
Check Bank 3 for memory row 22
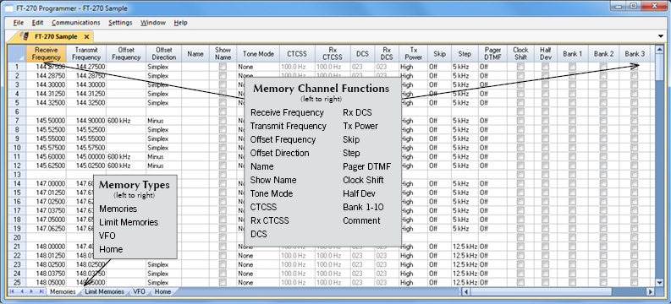pyautogui.click(x=635, y=255)
